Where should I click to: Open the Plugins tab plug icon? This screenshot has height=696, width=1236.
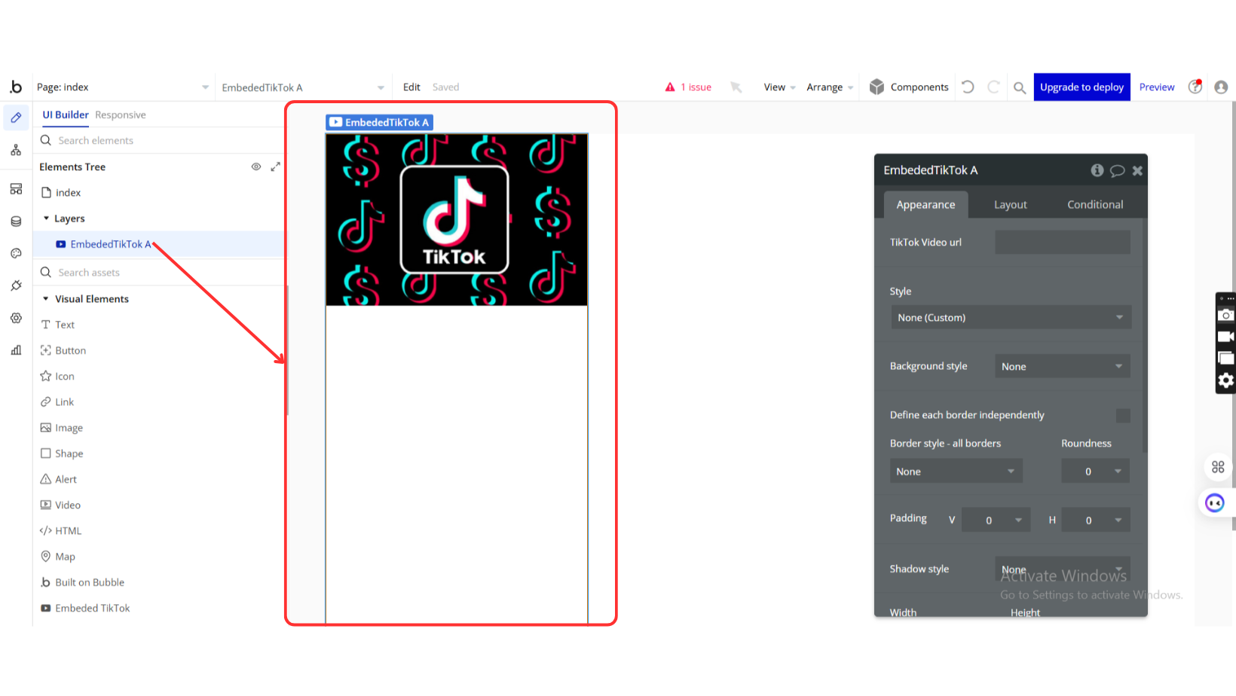coord(16,285)
